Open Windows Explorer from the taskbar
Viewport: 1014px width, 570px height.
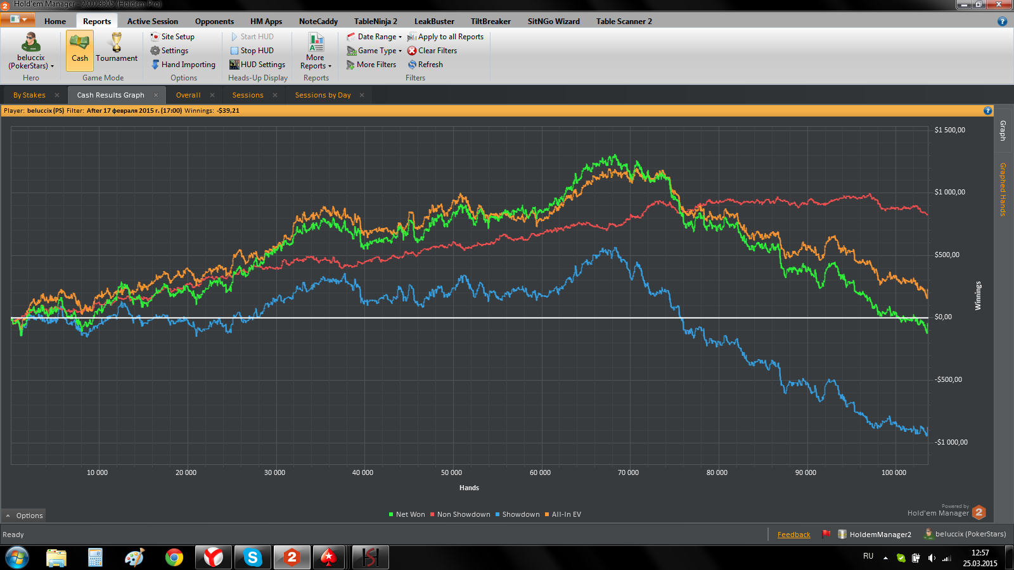click(56, 557)
